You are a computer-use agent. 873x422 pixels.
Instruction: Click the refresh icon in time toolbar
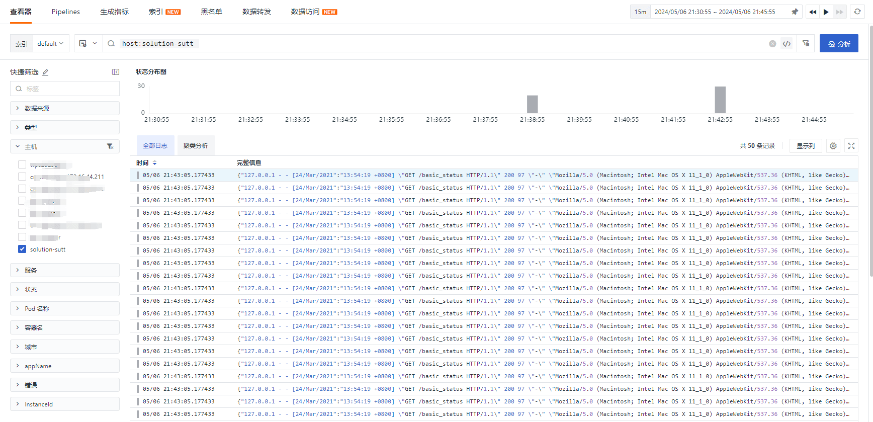click(x=857, y=12)
